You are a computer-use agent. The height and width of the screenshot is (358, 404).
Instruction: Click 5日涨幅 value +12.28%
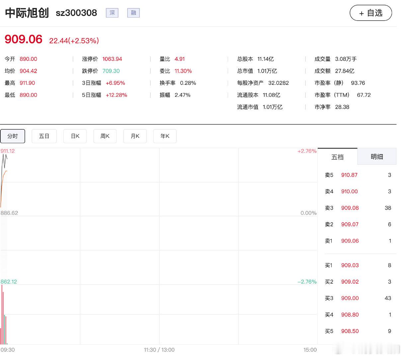point(116,95)
